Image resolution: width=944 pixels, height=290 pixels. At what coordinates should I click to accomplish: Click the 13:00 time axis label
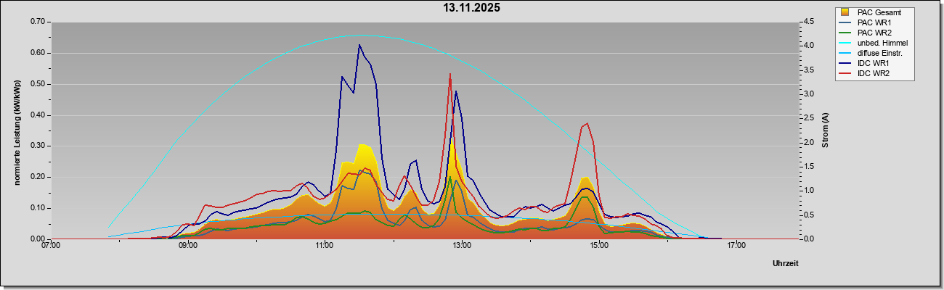coord(462,246)
